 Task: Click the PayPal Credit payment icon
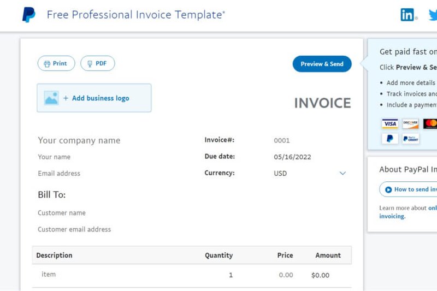click(x=410, y=139)
